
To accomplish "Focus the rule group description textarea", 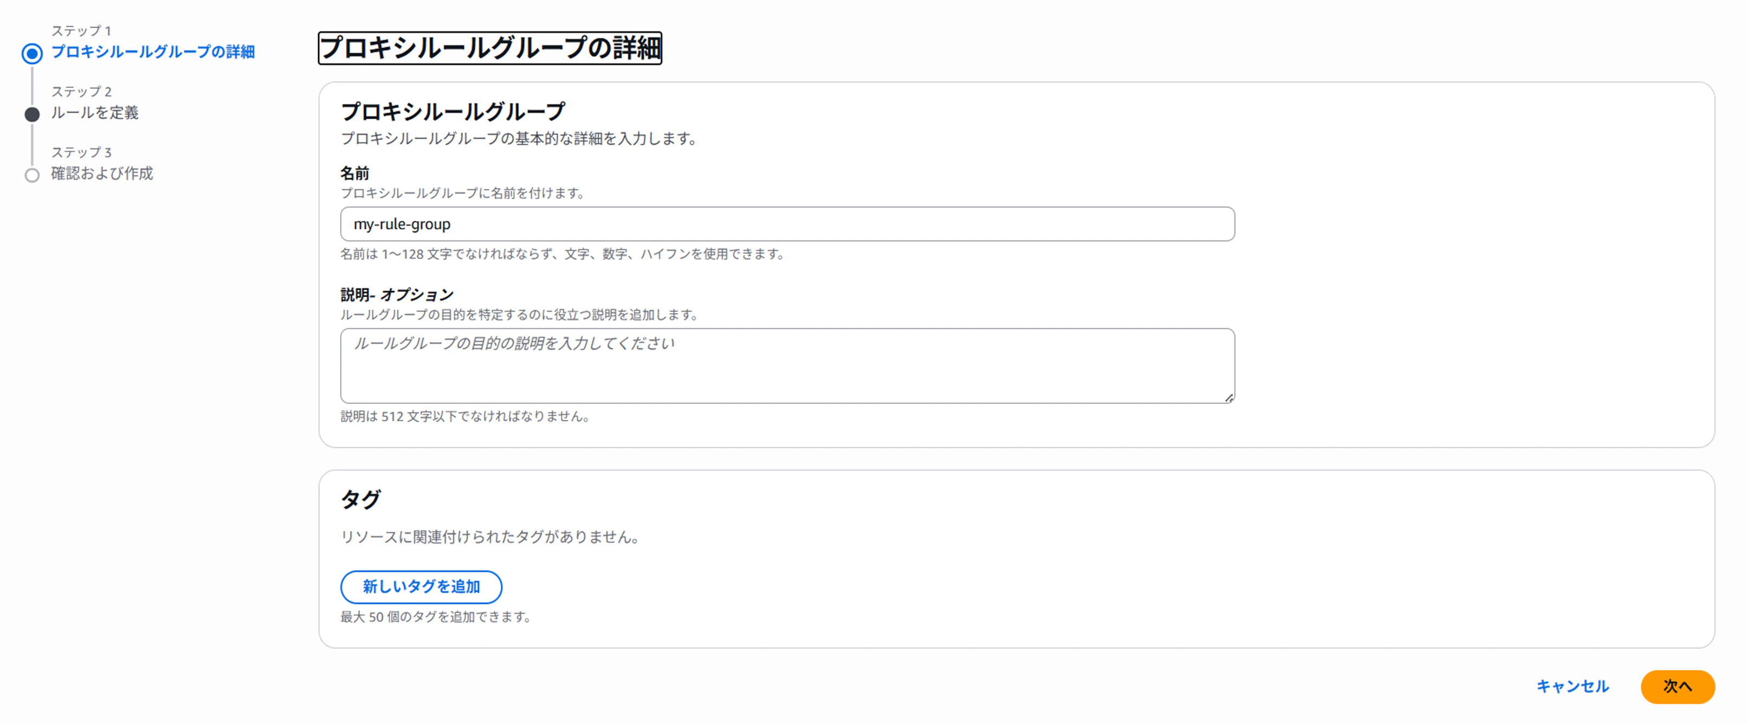I will coord(787,366).
